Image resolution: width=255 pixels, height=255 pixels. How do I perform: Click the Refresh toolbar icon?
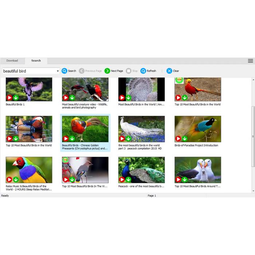[143, 71]
